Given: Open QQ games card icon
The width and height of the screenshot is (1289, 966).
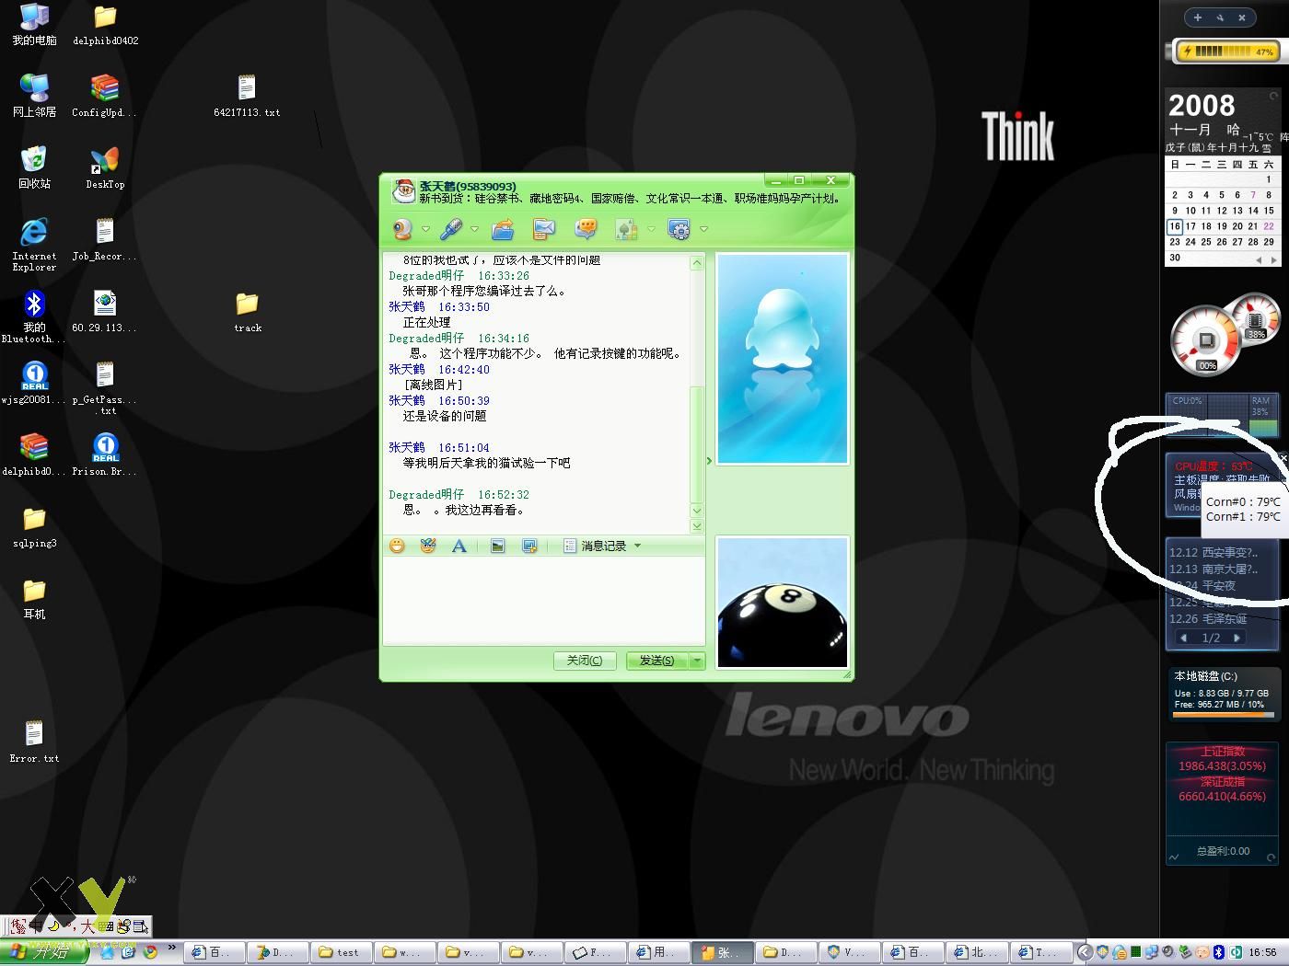Looking at the screenshot, I should tap(627, 229).
